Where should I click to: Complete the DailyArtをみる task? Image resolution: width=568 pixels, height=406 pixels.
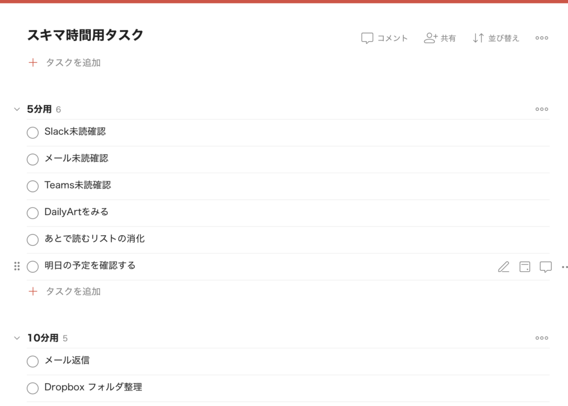tap(33, 212)
